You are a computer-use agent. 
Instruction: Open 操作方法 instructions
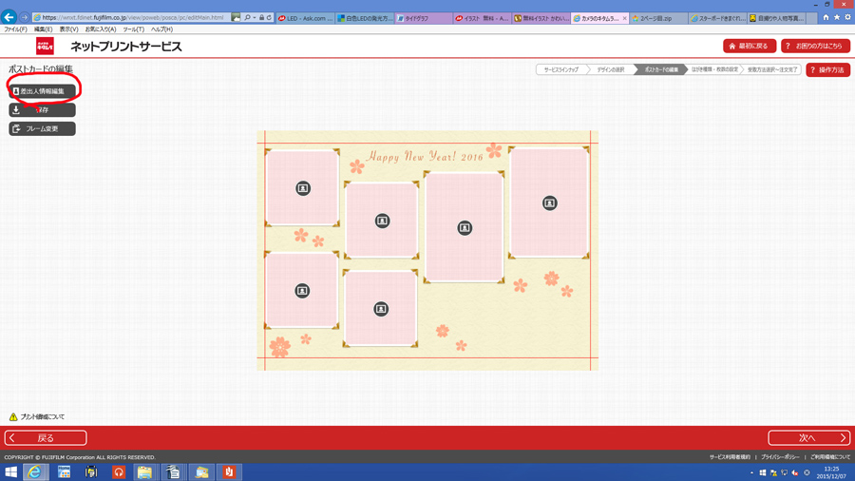(827, 70)
